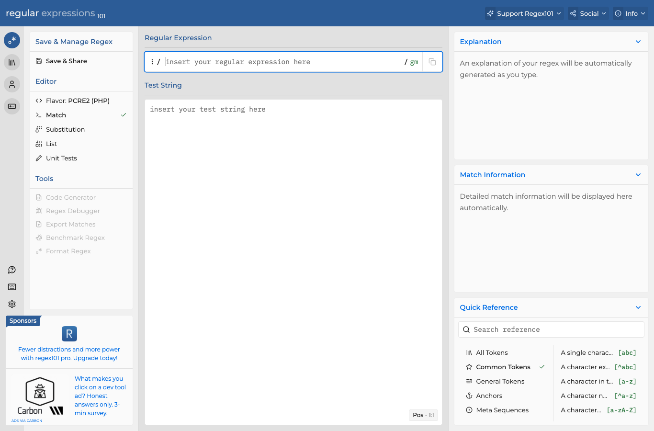Select Meta Sequences category
This screenshot has width=654, height=431.
tap(505, 410)
